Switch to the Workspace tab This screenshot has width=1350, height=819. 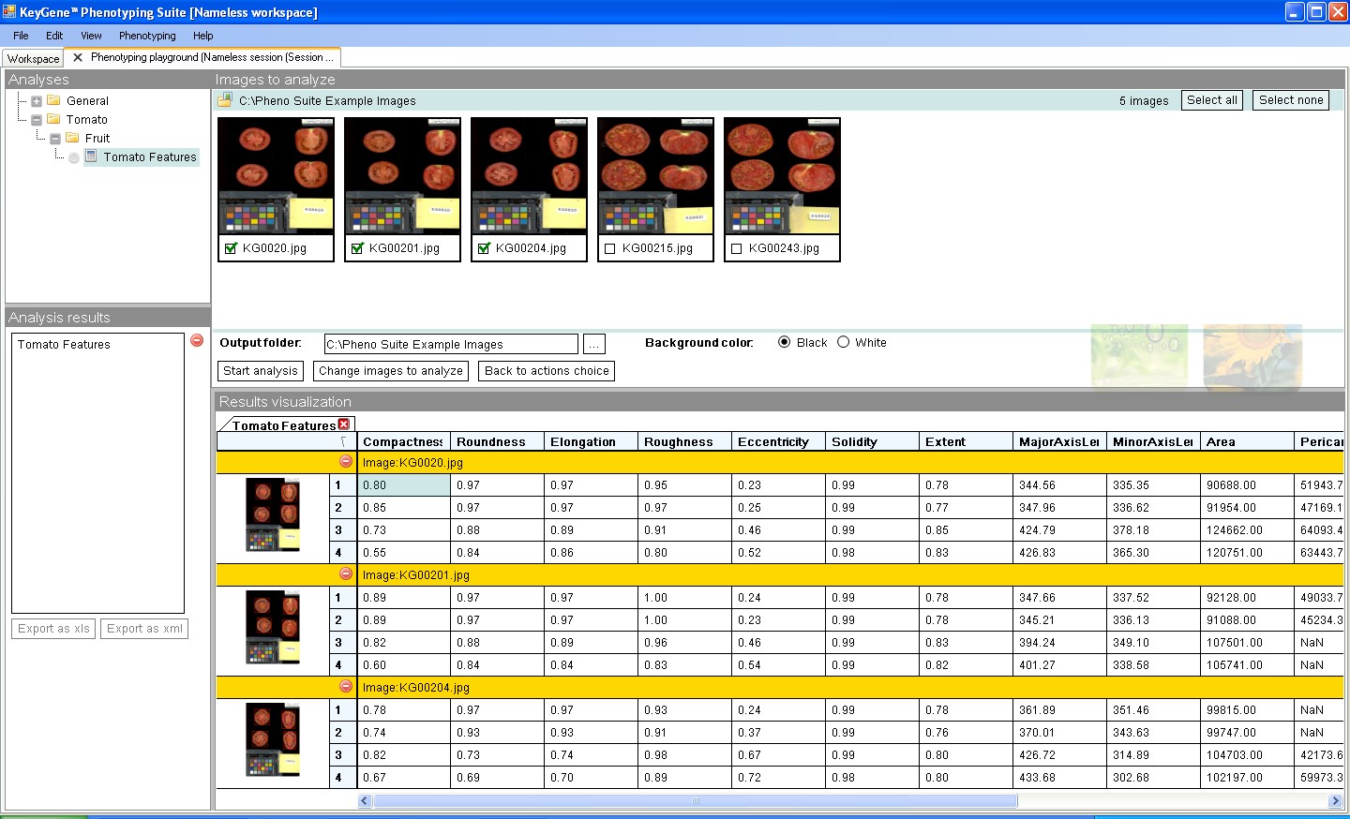34,58
